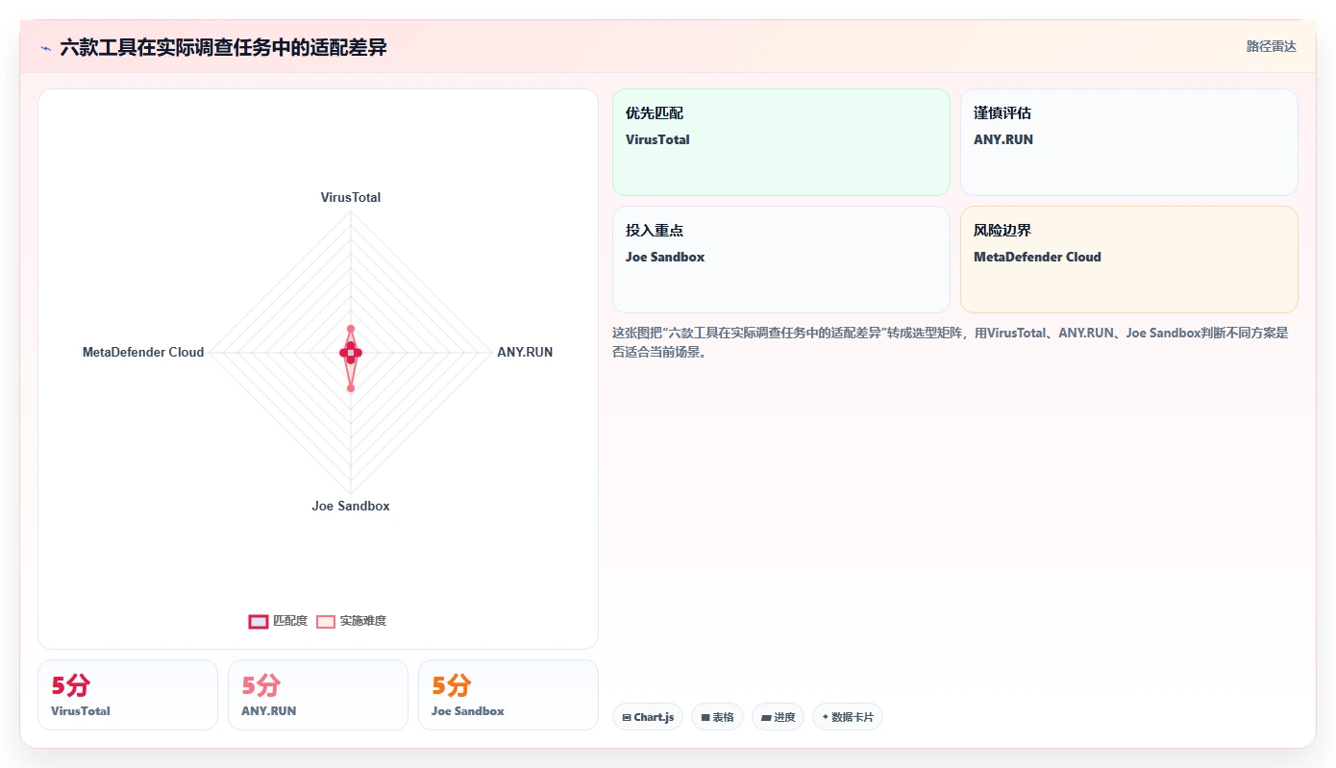The image size is (1336, 768).
Task: Click the radar data point toward Joe Sandbox
Action: (x=351, y=388)
